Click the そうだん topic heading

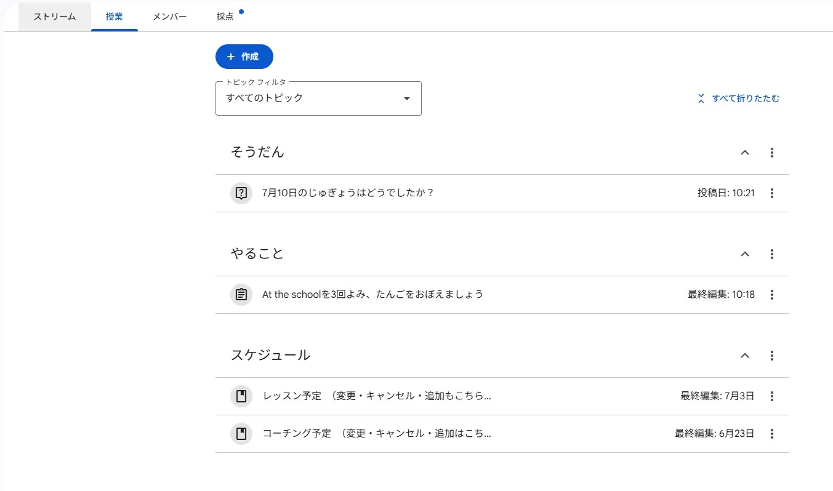click(x=257, y=152)
